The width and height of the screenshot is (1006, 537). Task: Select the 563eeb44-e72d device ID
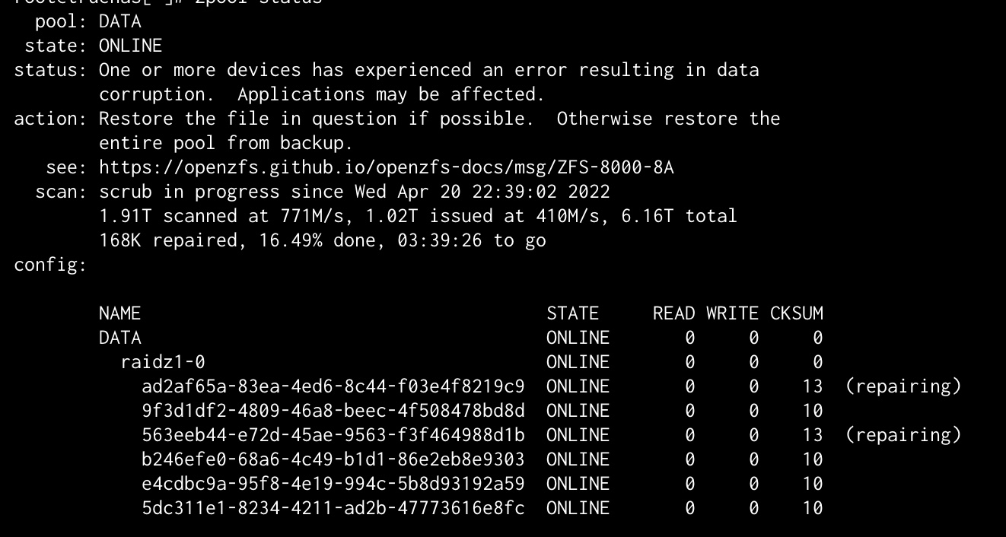pos(333,435)
